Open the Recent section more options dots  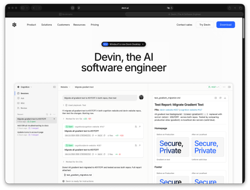54,114
